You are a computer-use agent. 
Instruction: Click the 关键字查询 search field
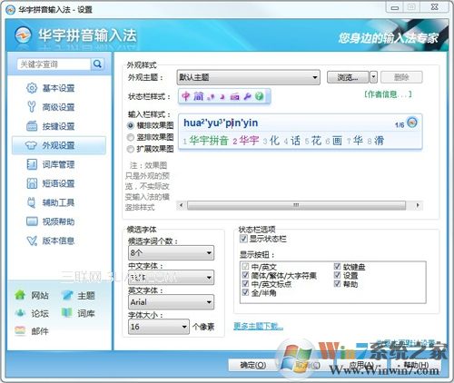[x=54, y=64]
